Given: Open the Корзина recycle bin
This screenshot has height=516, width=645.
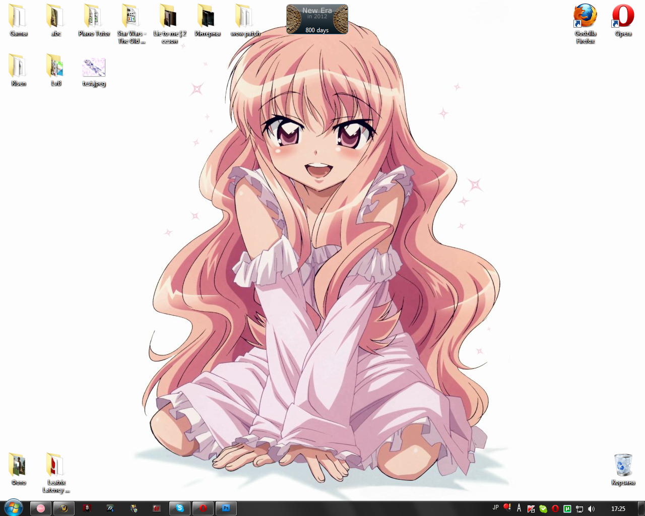Looking at the screenshot, I should [x=623, y=469].
